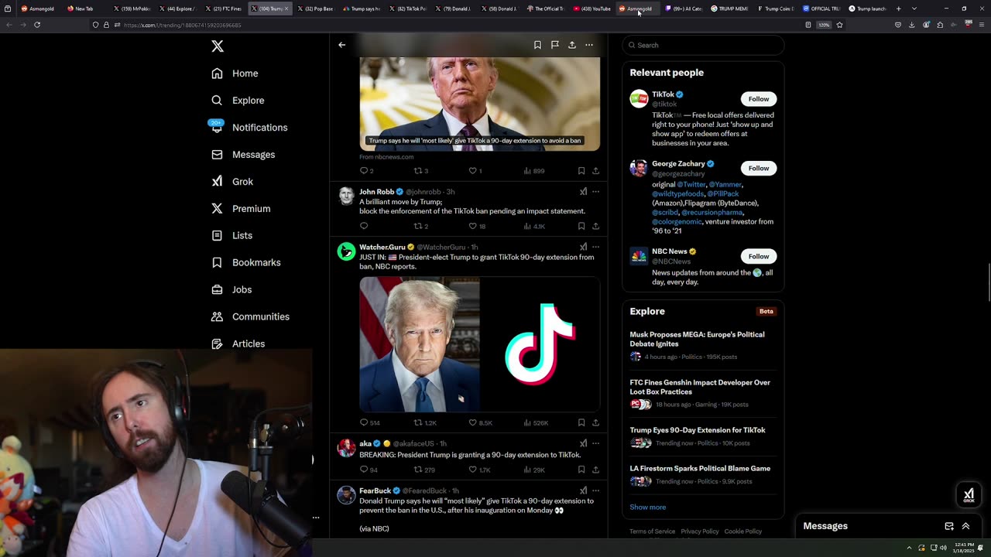The image size is (991, 557).
Task: Toggle bookmark on the nbcnews.com card post
Action: click(x=581, y=170)
